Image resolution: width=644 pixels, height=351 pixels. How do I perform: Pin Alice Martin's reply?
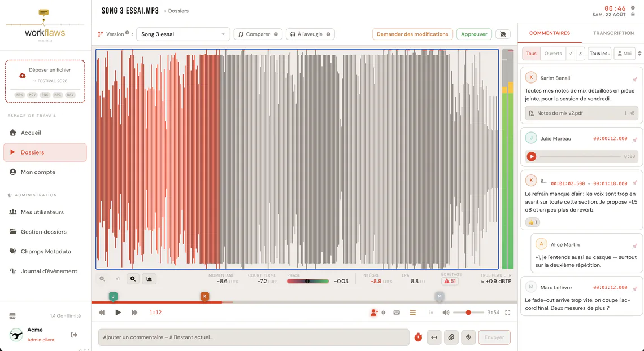pos(634,245)
